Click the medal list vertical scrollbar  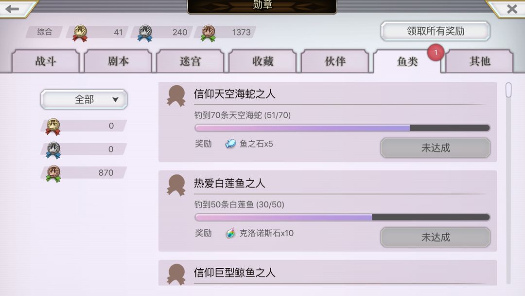508,183
